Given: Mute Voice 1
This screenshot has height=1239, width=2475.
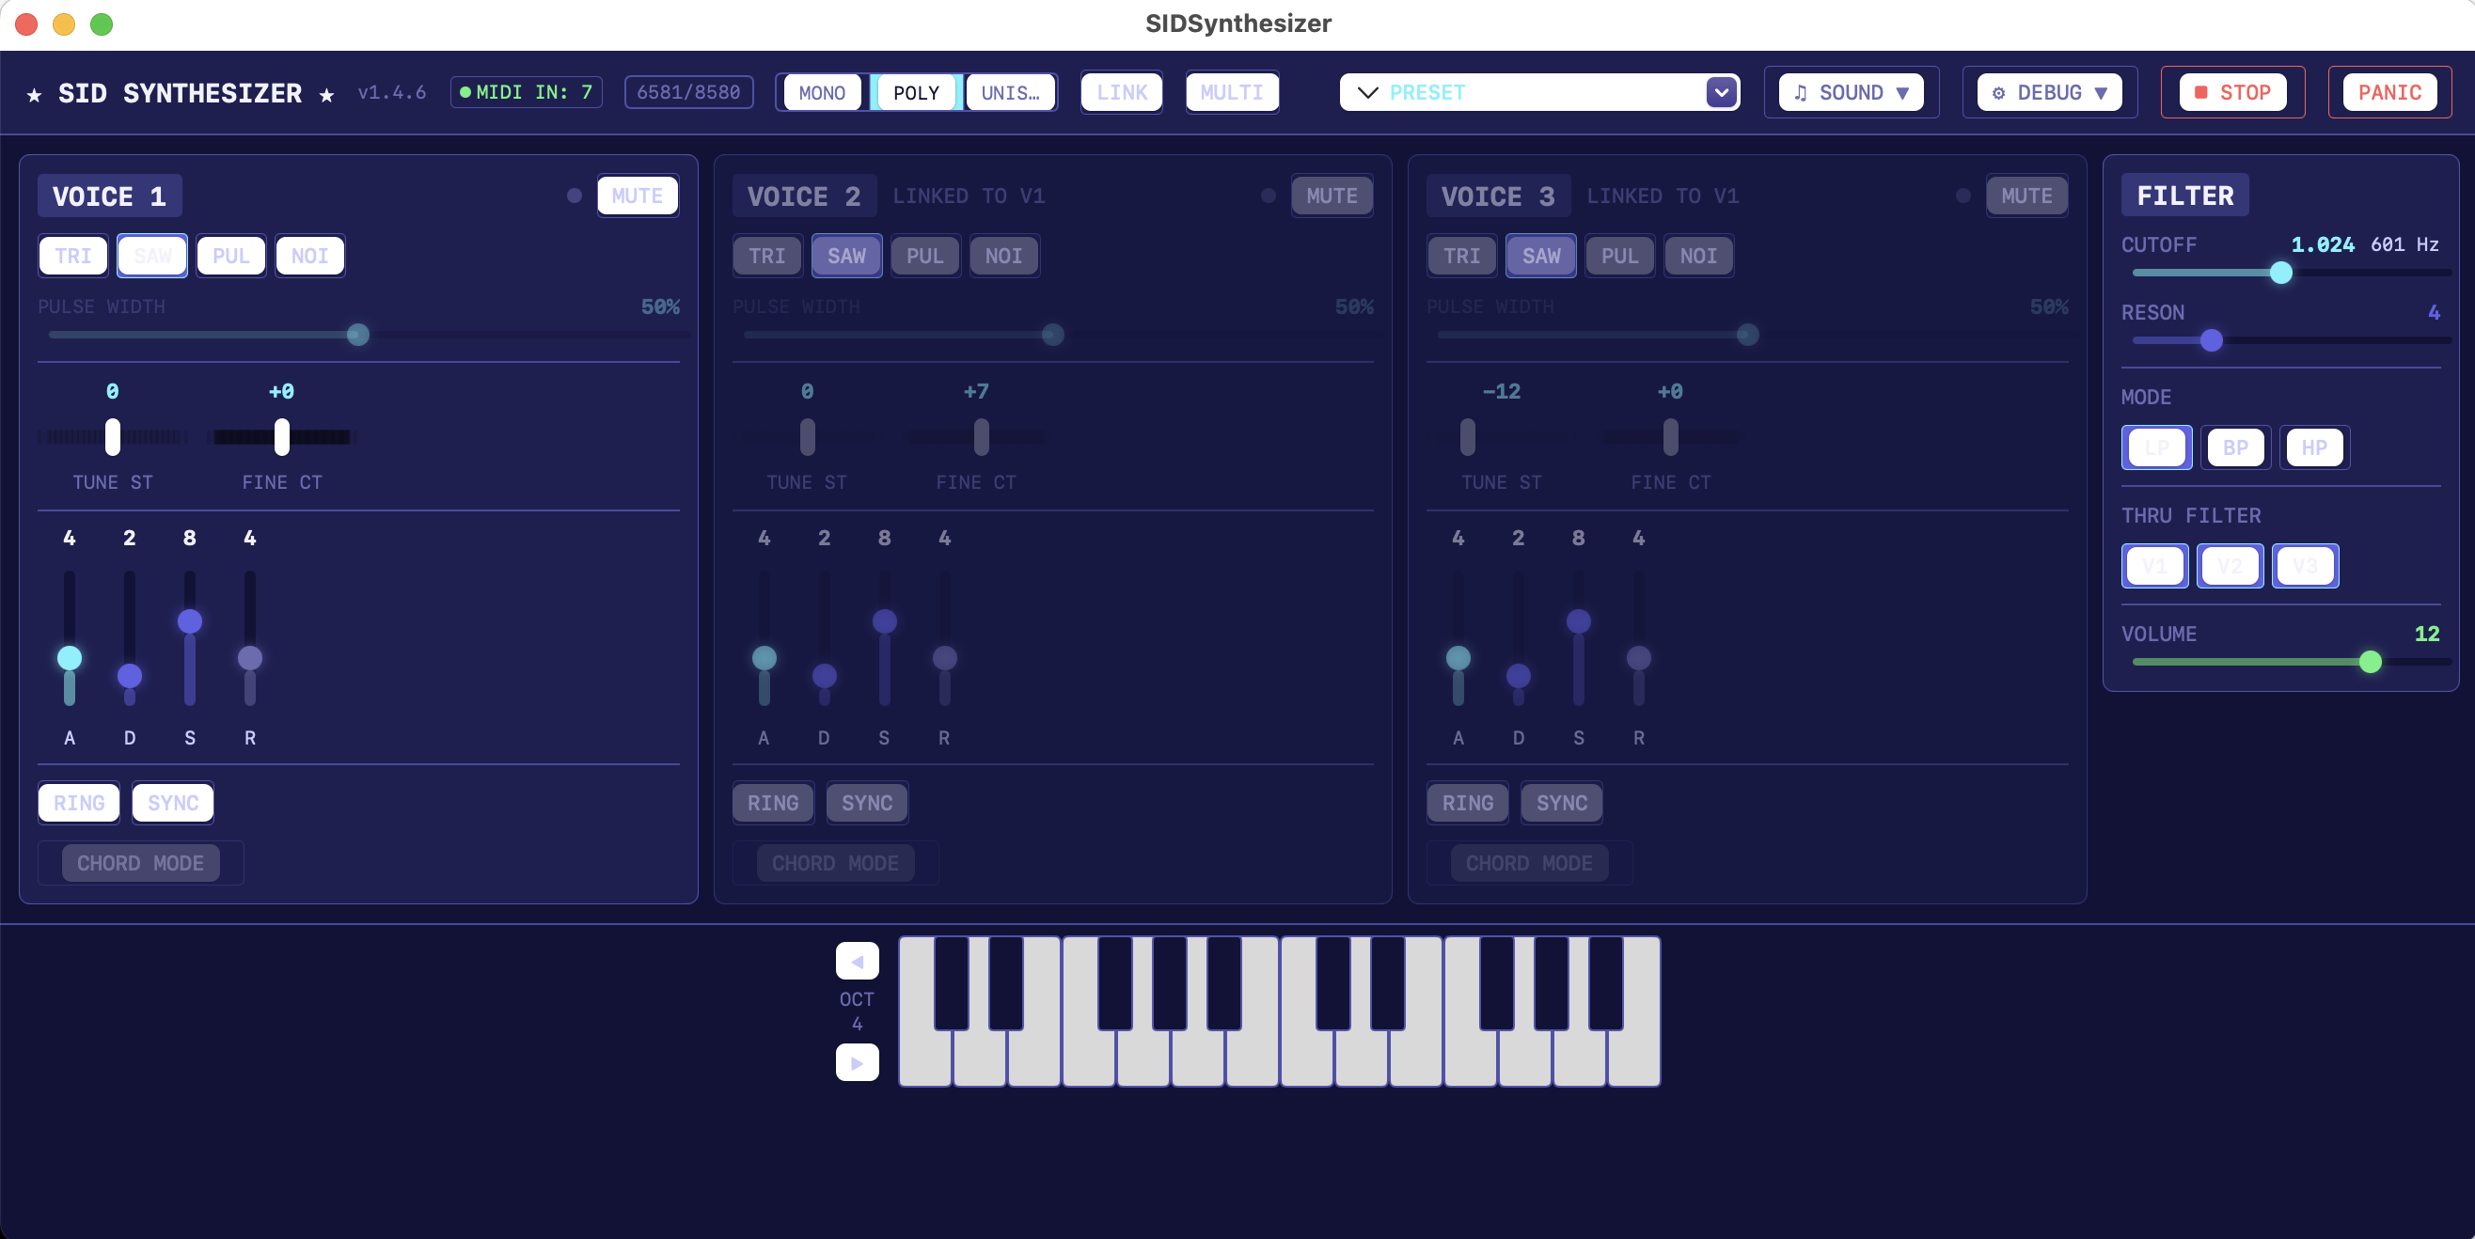Looking at the screenshot, I should point(637,196).
